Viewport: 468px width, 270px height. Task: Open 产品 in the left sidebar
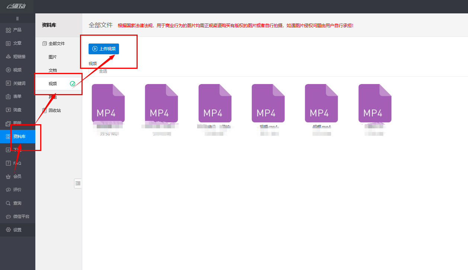(x=17, y=30)
